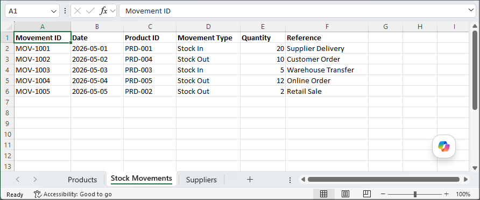Select cell MOV-1001
The height and width of the screenshot is (200, 480).
[43, 48]
